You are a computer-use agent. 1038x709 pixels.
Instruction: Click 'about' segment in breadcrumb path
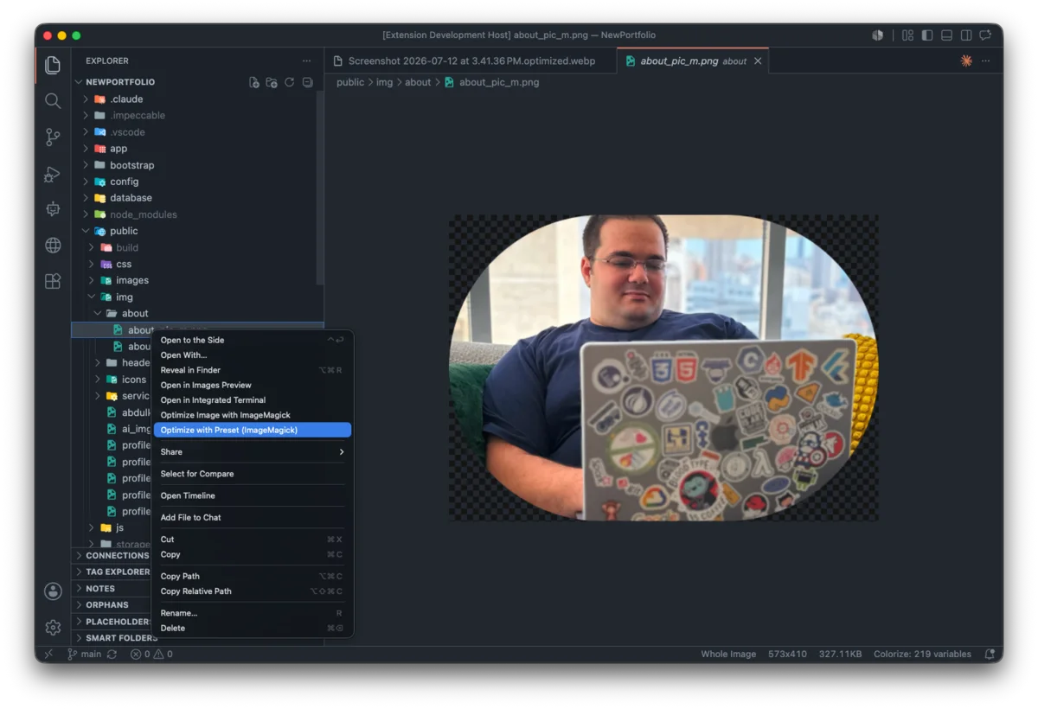pyautogui.click(x=418, y=82)
